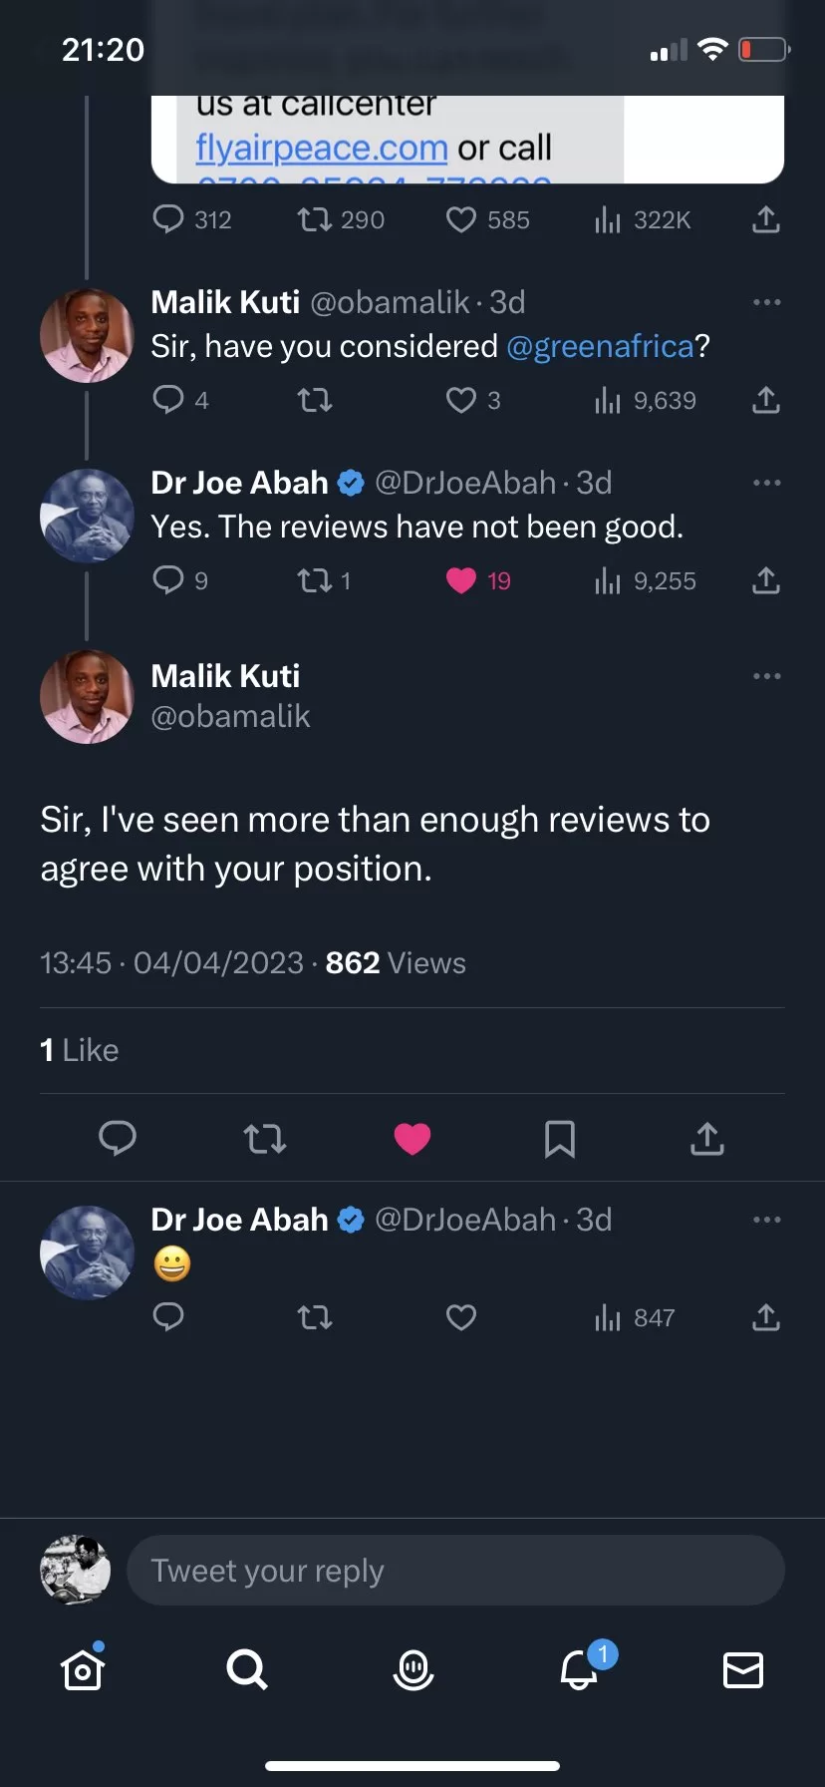
Task: Open the Messages envelope tab
Action: 742,1669
